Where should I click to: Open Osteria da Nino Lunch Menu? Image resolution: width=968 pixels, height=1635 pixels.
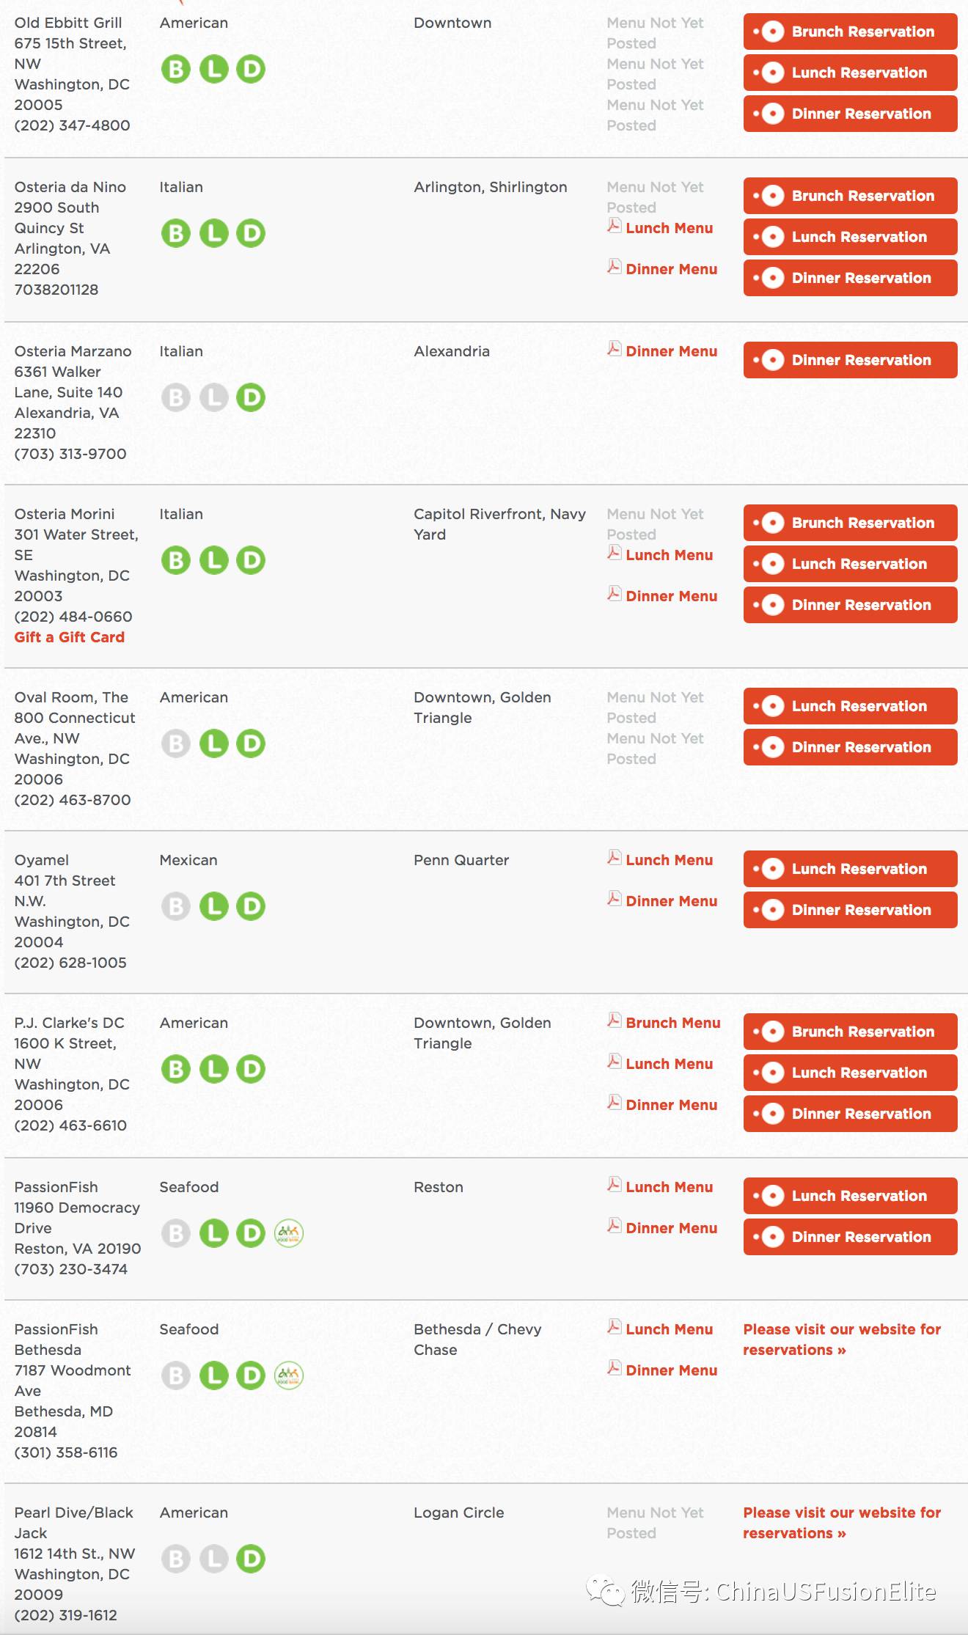point(669,228)
